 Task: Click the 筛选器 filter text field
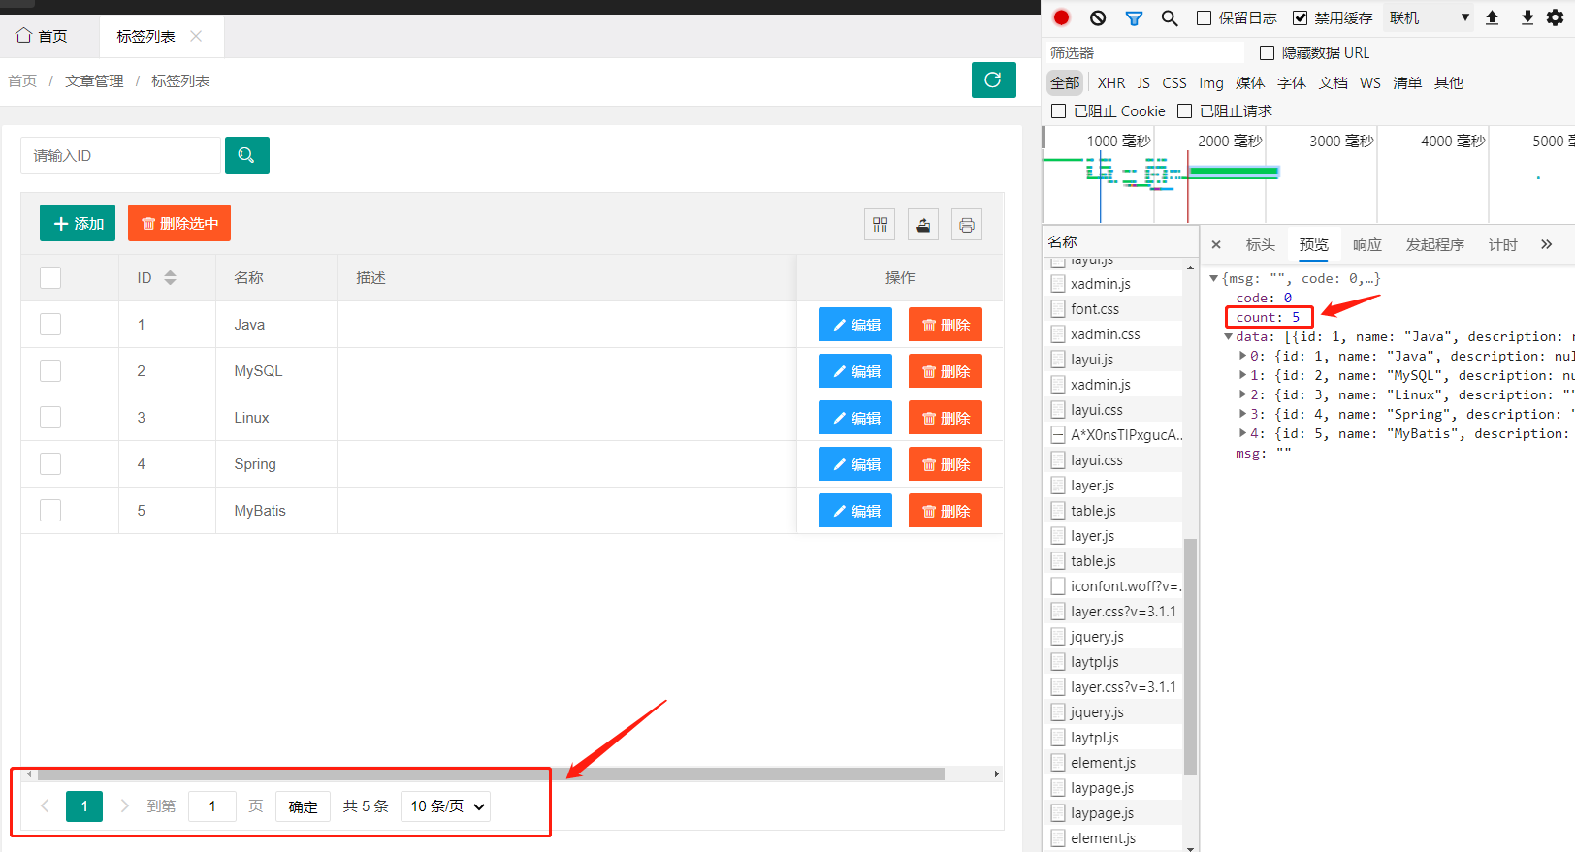1144,52
